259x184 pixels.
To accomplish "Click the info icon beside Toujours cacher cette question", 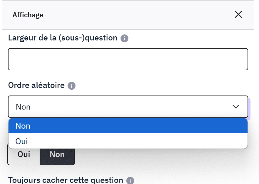I will (x=130, y=180).
